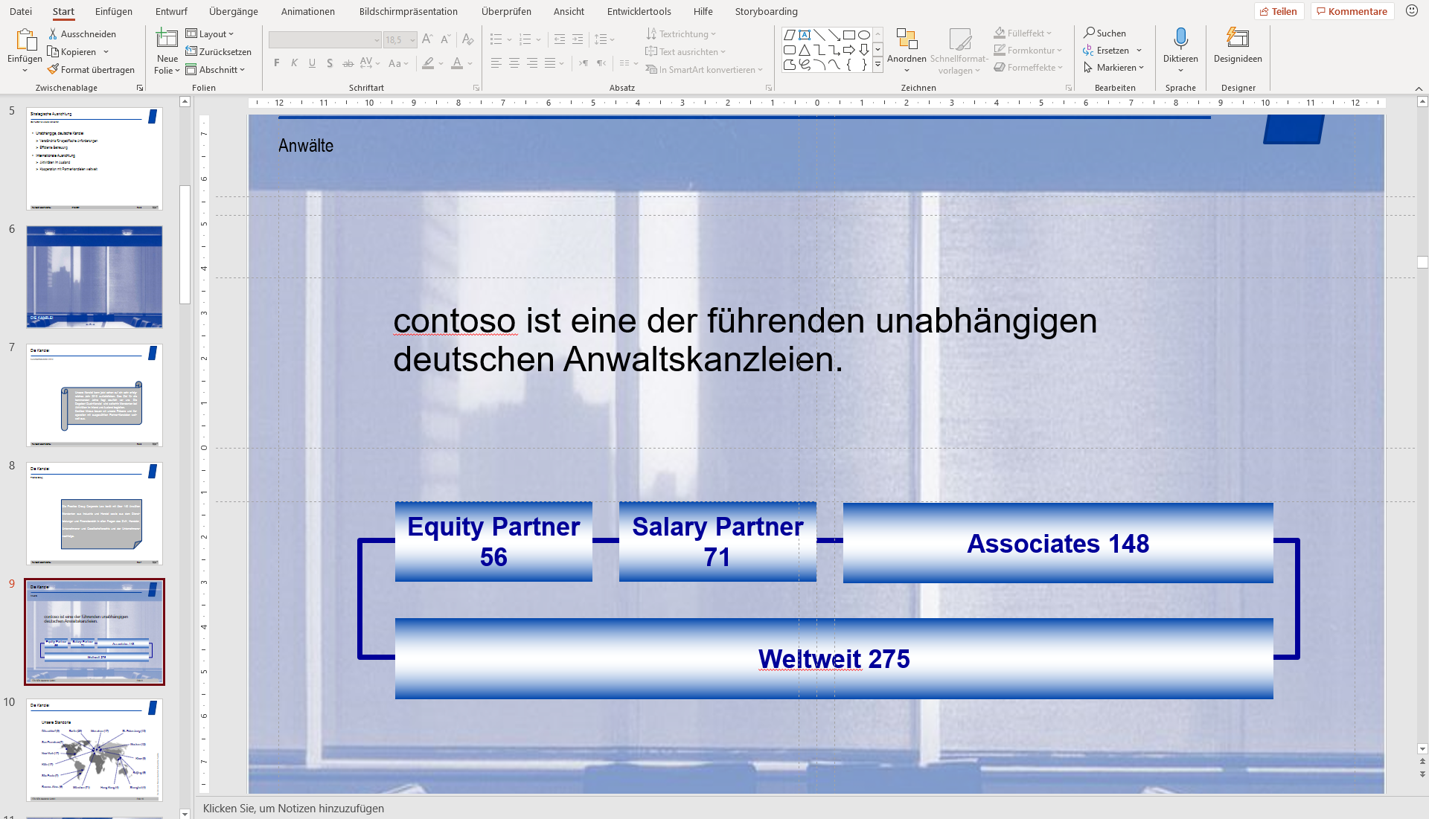Switch to the Animationen ribbon tab

[x=307, y=11]
